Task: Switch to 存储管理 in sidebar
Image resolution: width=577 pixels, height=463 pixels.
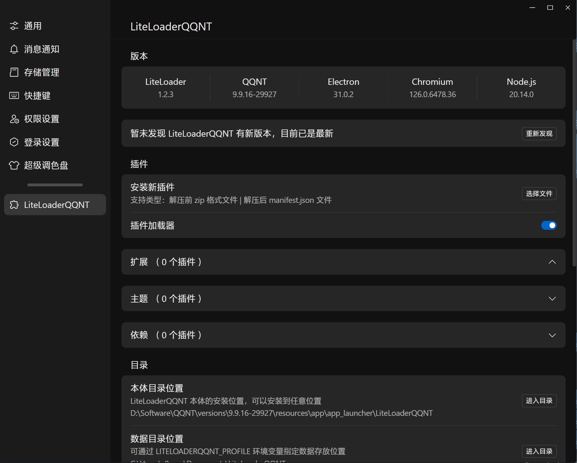Action: coord(55,72)
